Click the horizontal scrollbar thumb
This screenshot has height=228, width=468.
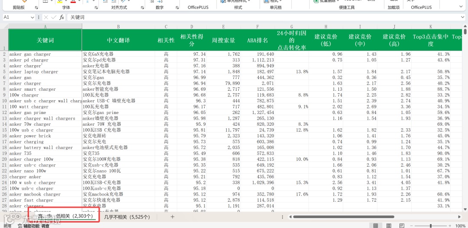tap(344, 217)
